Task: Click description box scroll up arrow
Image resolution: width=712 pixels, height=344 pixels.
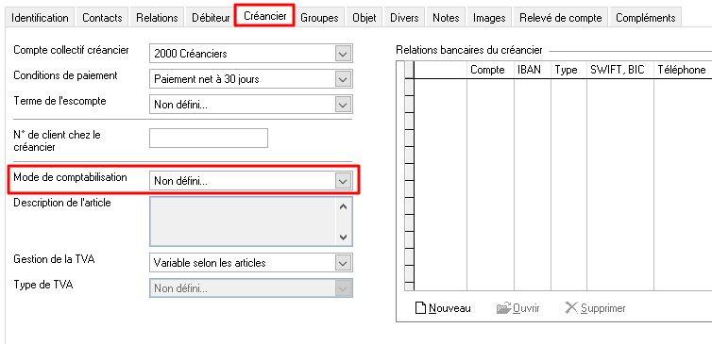Action: tap(344, 206)
